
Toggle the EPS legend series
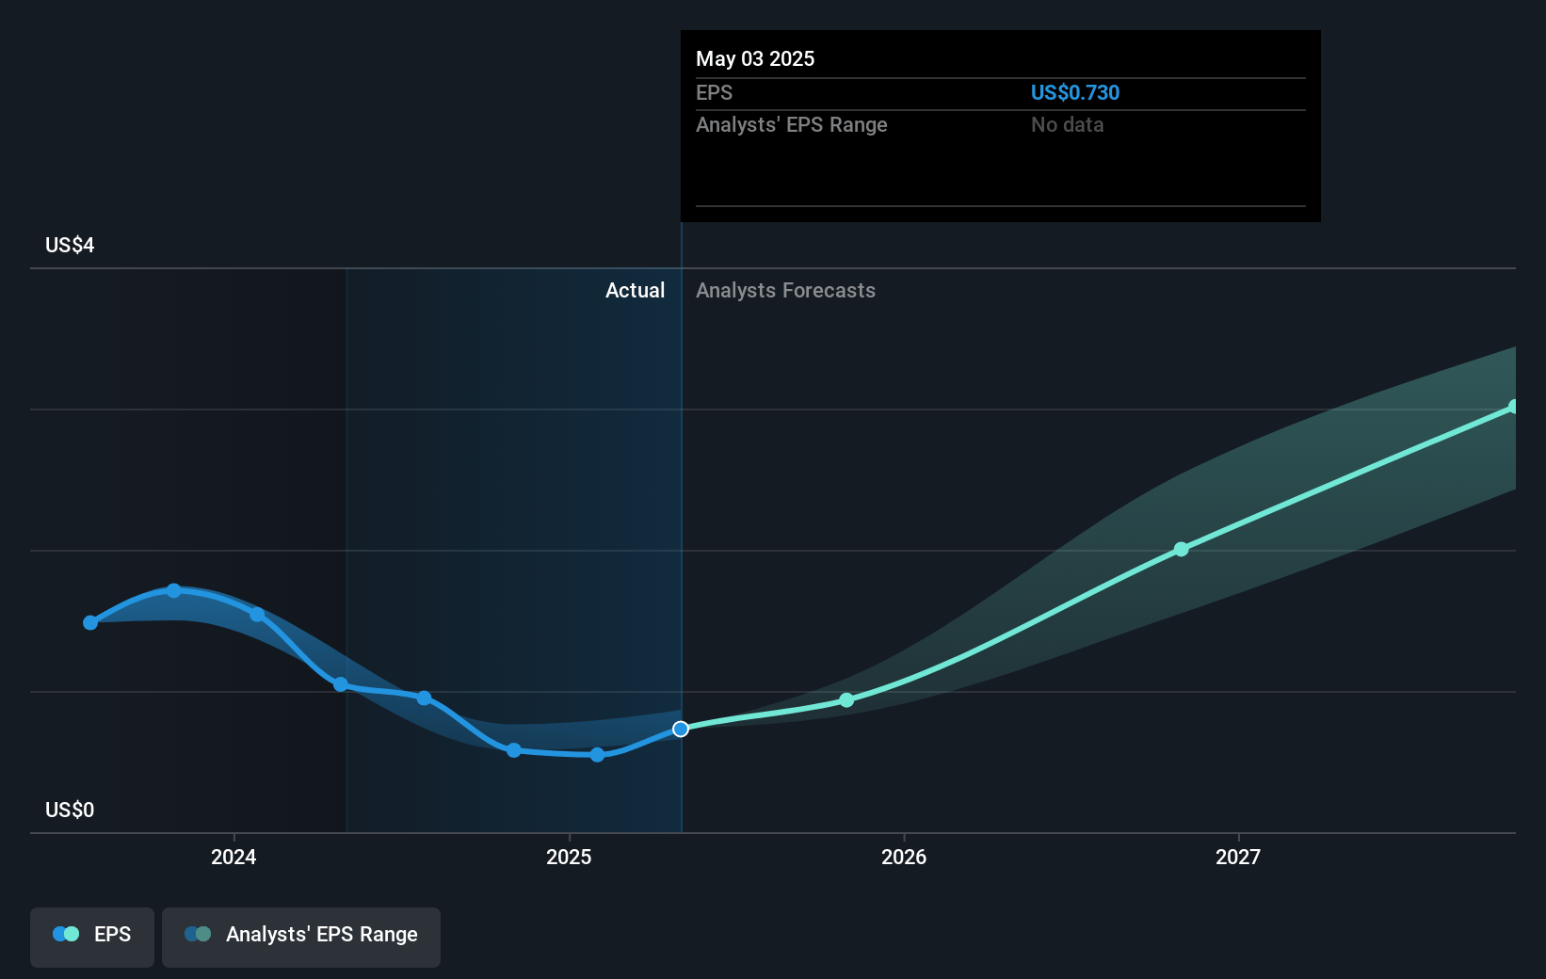pyautogui.click(x=92, y=937)
